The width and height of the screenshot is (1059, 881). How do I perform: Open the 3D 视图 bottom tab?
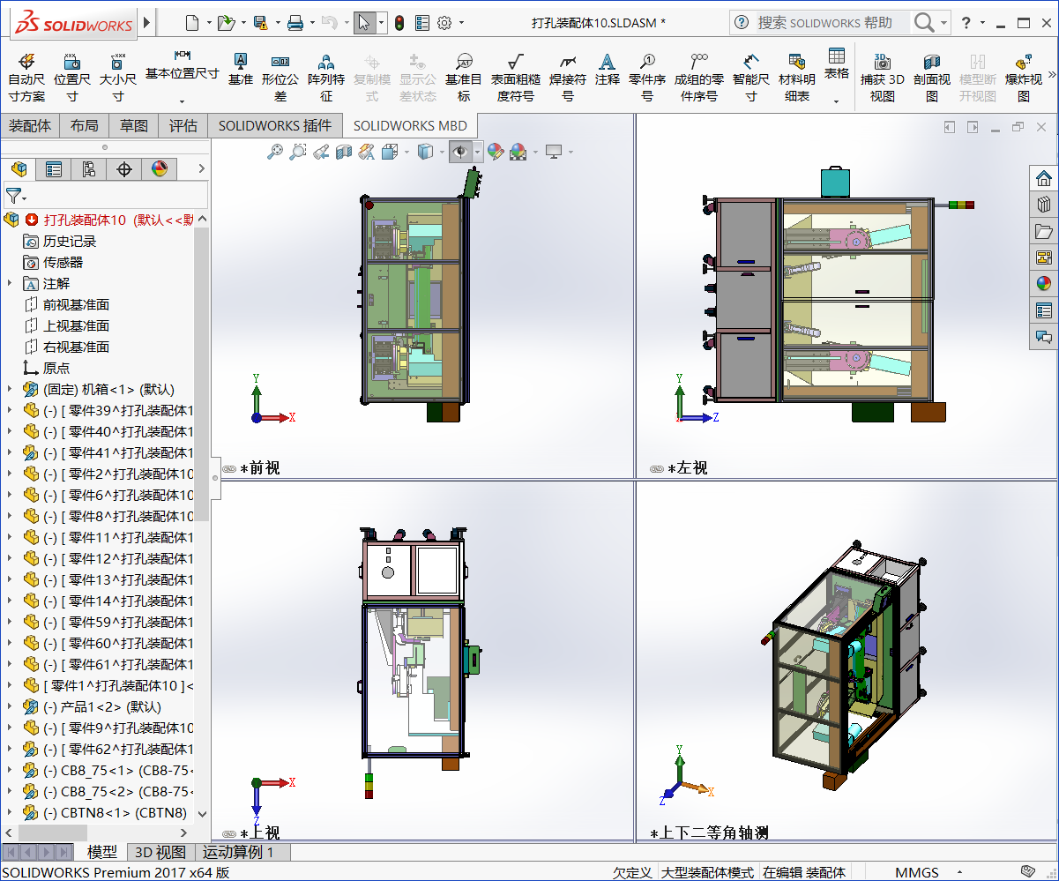click(x=160, y=852)
